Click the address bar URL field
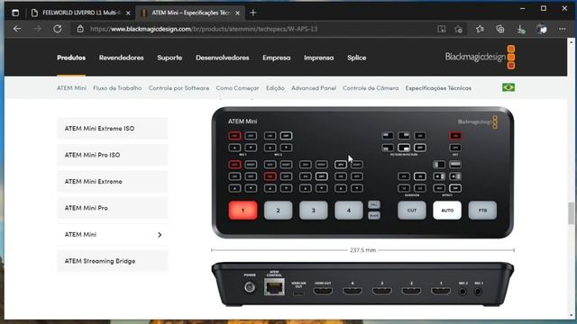Viewport: 577px width, 324px height. coord(204,29)
